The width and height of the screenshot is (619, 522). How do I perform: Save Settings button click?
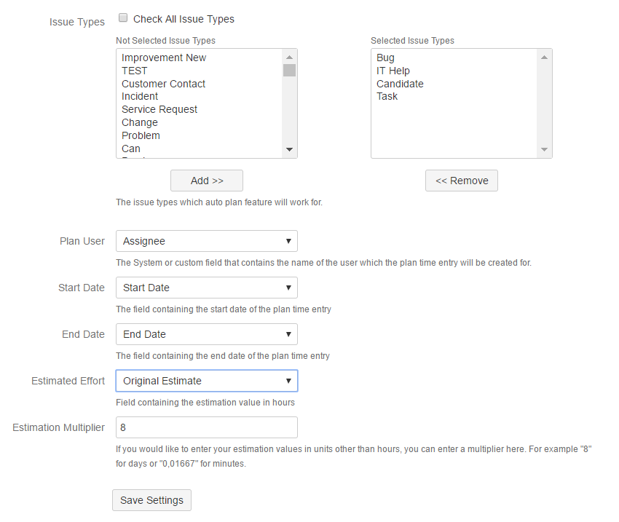151,500
